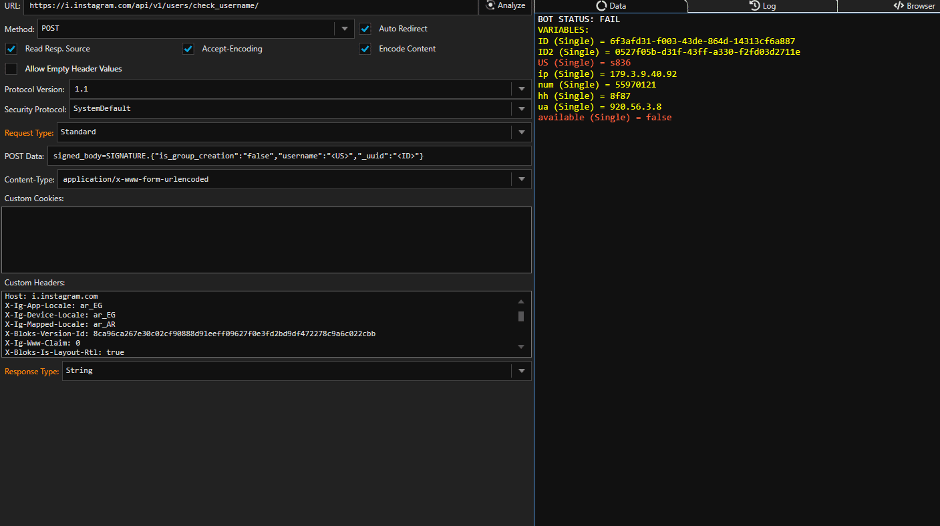This screenshot has height=526, width=940.
Task: Click inside the Custom Cookies box
Action: pos(266,239)
